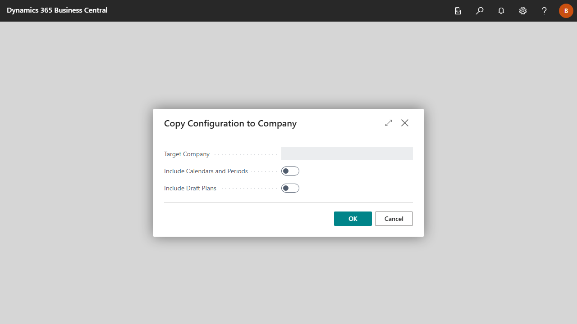The height and width of the screenshot is (324, 577).
Task: Click the Copy Configuration to Company heading
Action: (x=230, y=123)
